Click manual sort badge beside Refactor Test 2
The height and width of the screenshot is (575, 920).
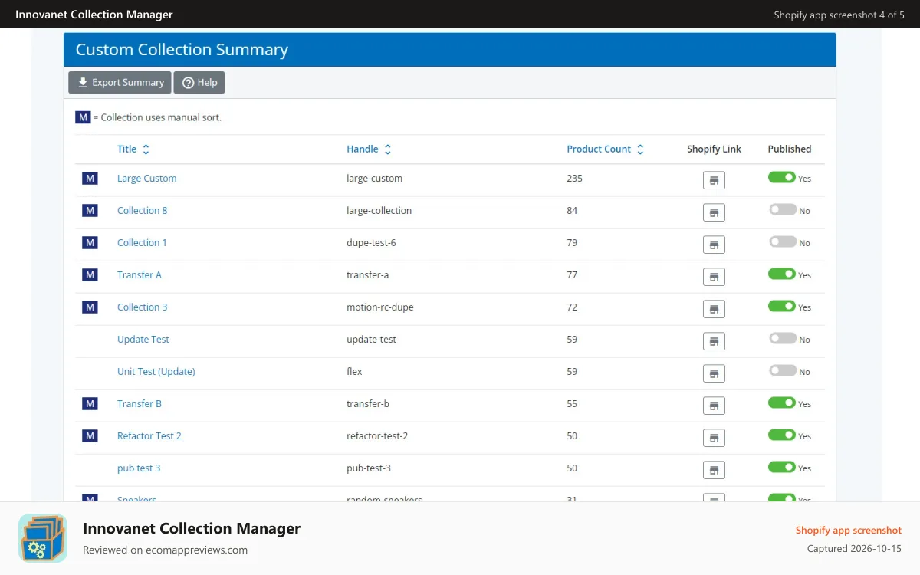(90, 436)
